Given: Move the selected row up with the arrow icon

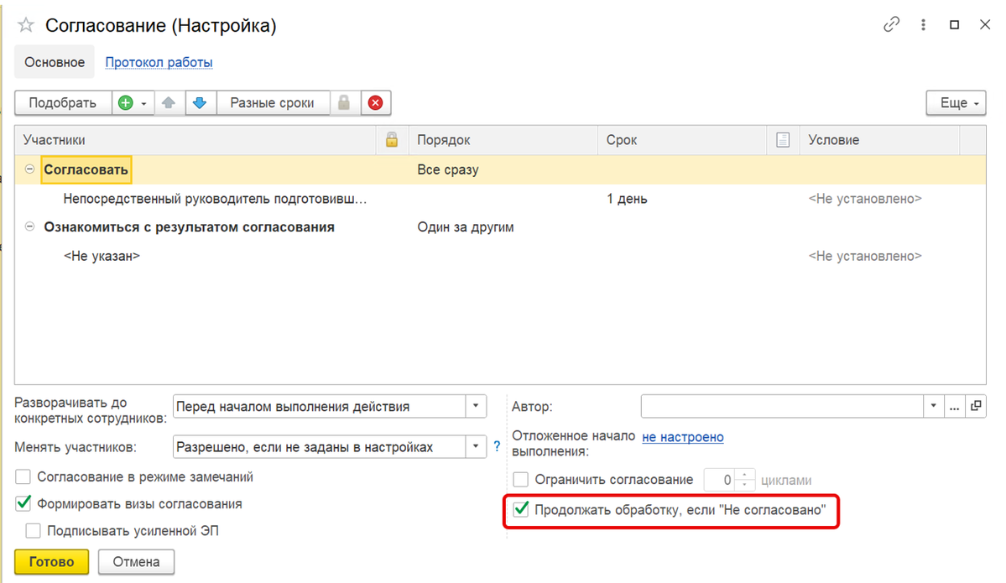Looking at the screenshot, I should 169,103.
